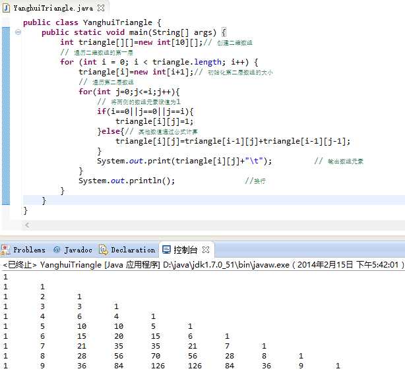
Task: Click the 'triangle[i]=new int[i+1];' statement
Action: (136, 72)
